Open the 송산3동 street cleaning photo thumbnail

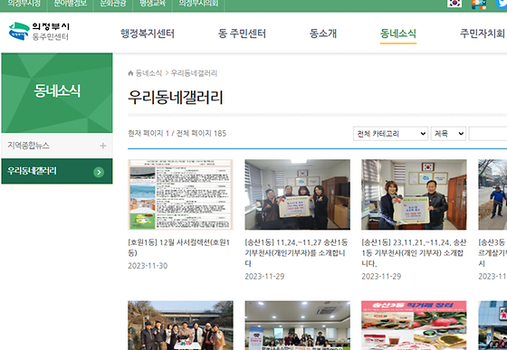(493, 194)
